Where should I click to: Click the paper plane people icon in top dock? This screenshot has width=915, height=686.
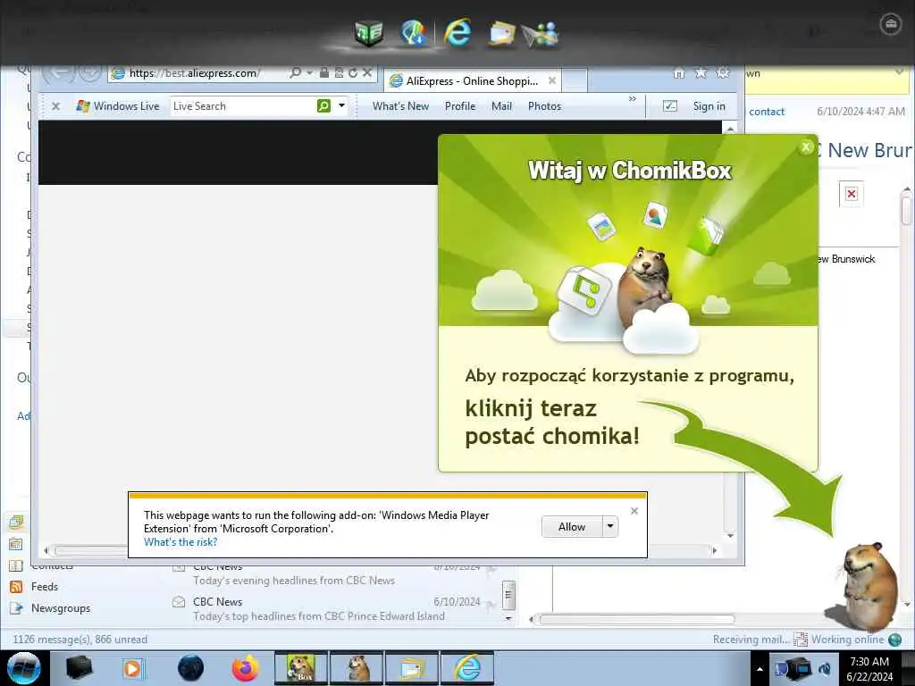(541, 35)
